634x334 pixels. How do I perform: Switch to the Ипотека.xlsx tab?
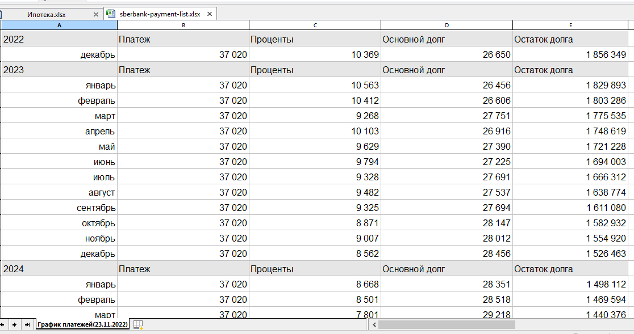pyautogui.click(x=47, y=14)
